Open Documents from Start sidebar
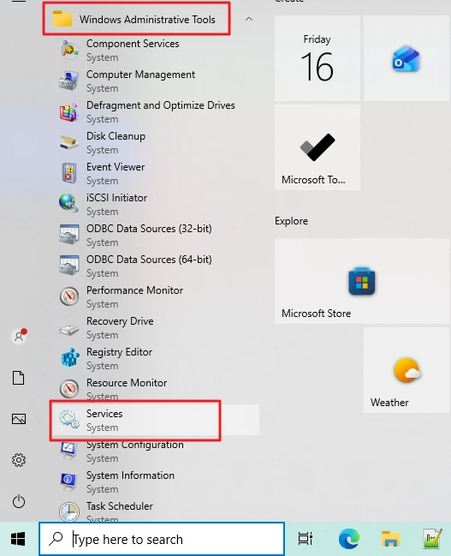 pyautogui.click(x=19, y=378)
